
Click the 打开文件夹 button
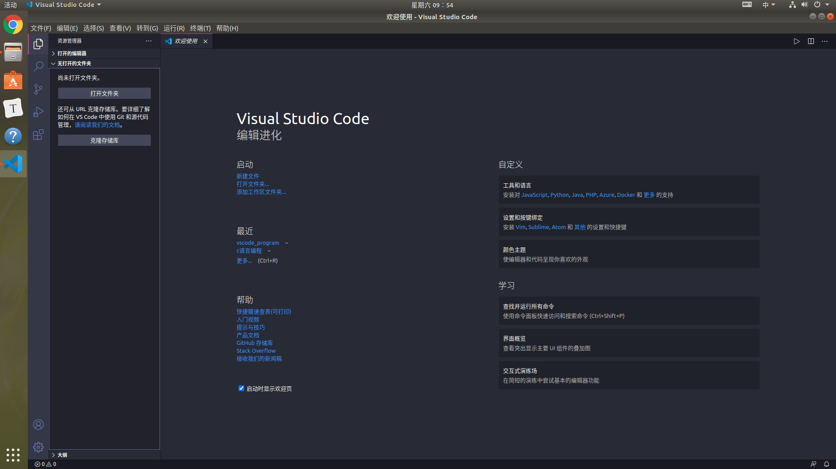tap(104, 93)
